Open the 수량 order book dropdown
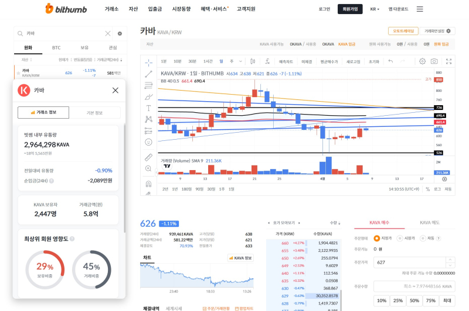Viewport: 469px width, 311px height. (x=335, y=223)
